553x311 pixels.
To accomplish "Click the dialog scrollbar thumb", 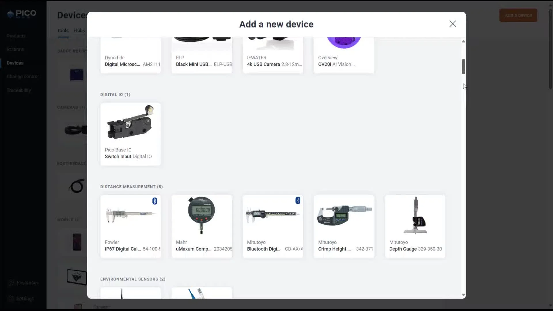I will (463, 67).
